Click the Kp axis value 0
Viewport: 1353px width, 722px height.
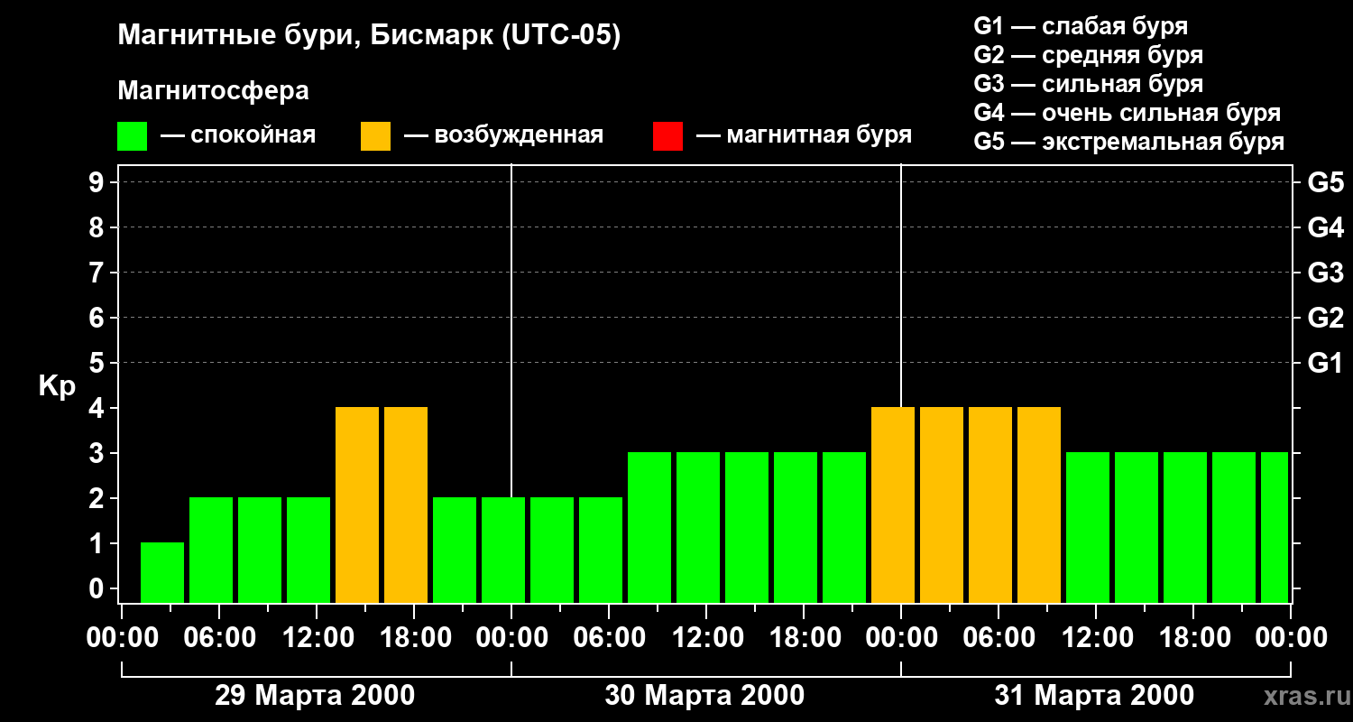(x=98, y=588)
